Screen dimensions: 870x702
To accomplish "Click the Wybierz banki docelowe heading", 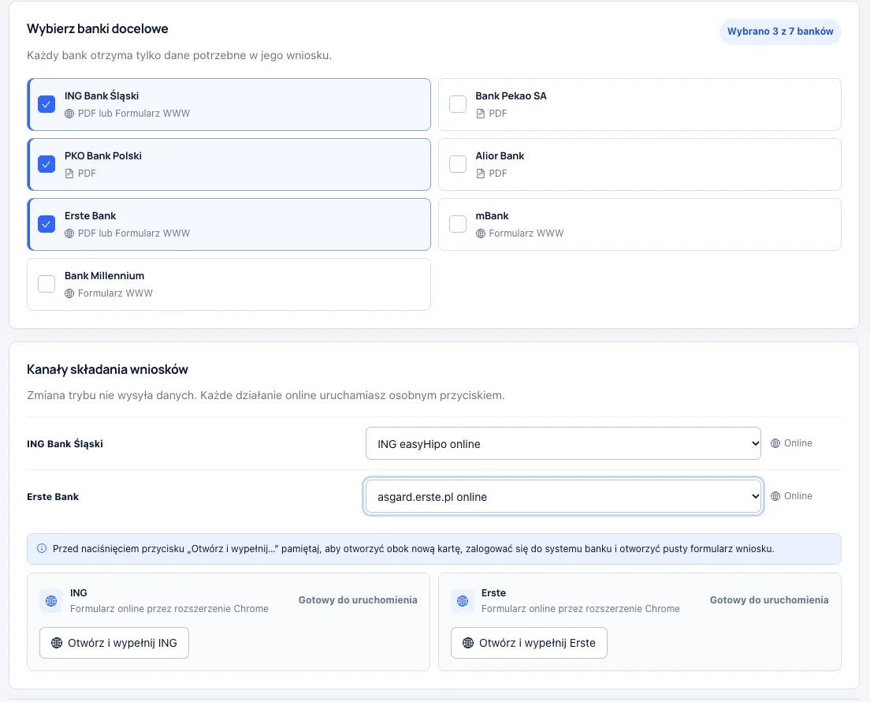I will (98, 29).
